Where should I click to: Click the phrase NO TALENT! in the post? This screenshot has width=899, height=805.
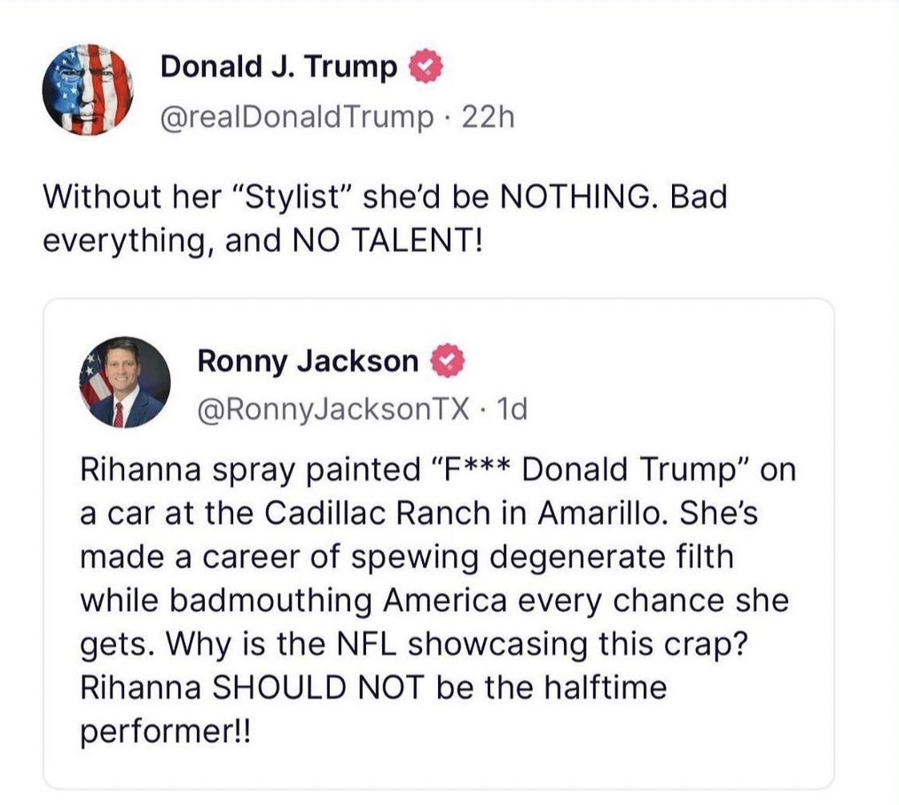[388, 240]
